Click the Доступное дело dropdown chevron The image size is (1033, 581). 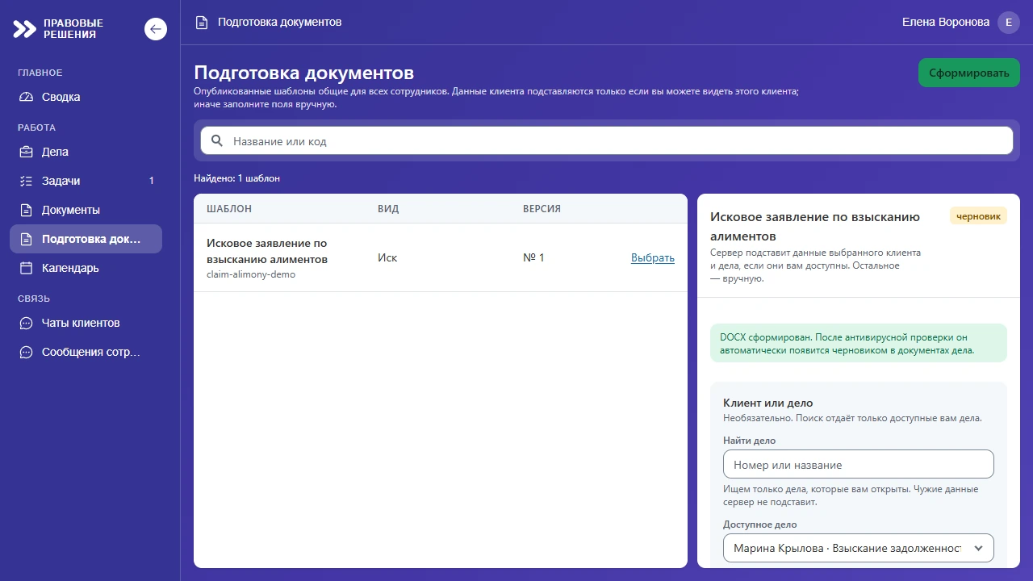coord(979,548)
